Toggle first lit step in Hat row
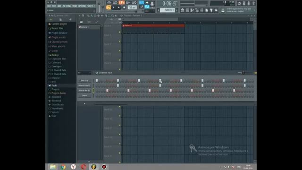Viewport: 302px width, 170px height. [x=107, y=90]
